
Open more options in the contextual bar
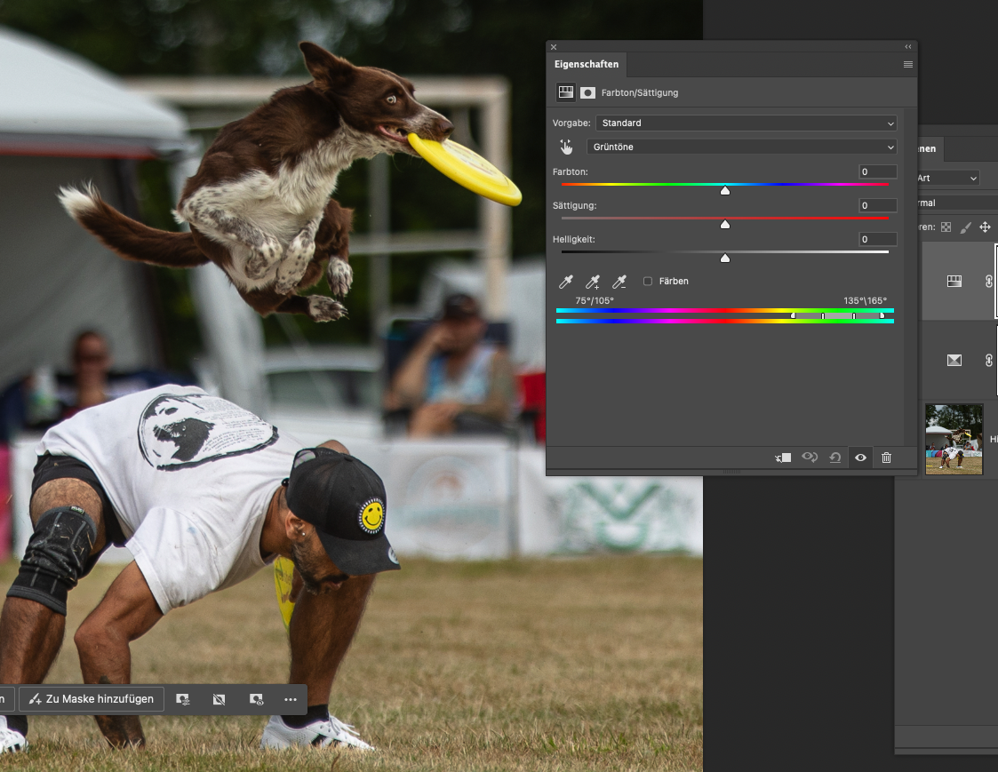(x=291, y=699)
